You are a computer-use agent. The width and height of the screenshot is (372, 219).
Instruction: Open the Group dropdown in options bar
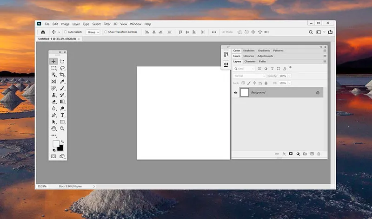click(x=93, y=32)
